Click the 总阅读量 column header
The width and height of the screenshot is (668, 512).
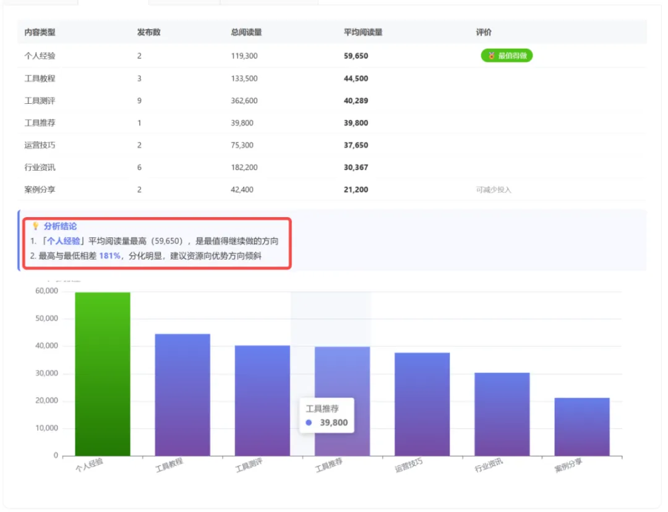click(246, 32)
